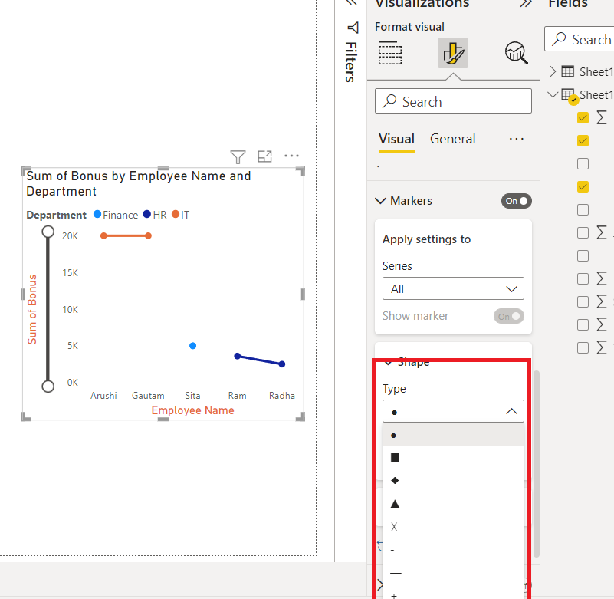This screenshot has height=599, width=614.
Task: Select the Format visual paintbrush icon
Action: [453, 53]
